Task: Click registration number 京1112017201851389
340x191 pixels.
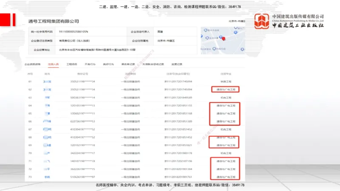Action: coord(178,121)
